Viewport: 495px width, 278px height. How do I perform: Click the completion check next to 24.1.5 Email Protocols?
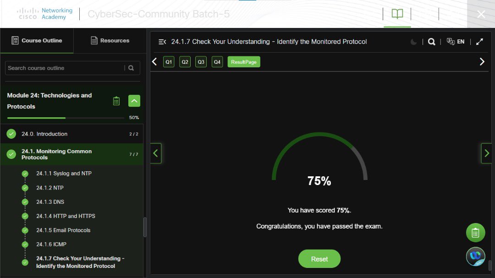click(25, 230)
